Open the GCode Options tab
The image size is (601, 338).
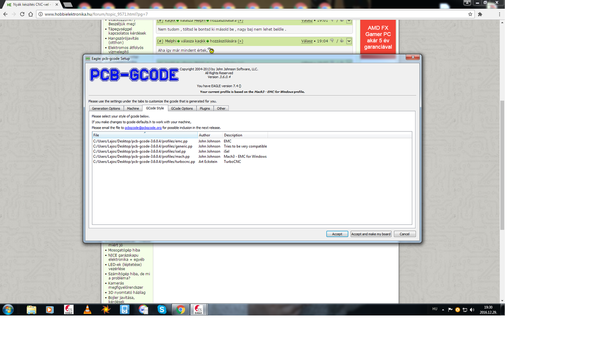(x=182, y=108)
